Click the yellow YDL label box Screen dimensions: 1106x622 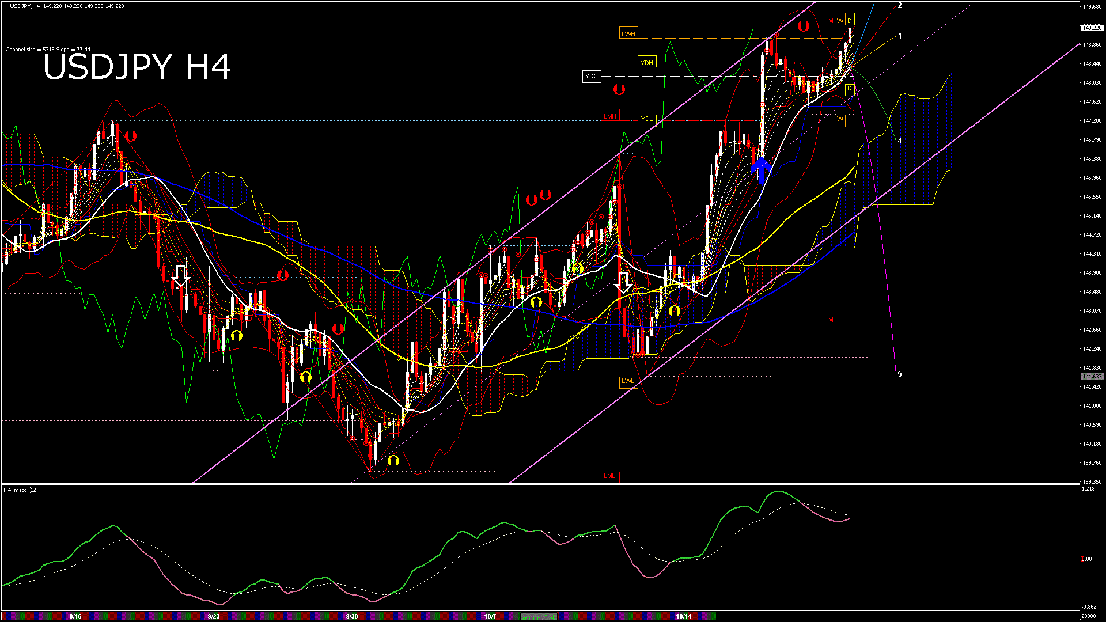click(x=647, y=119)
